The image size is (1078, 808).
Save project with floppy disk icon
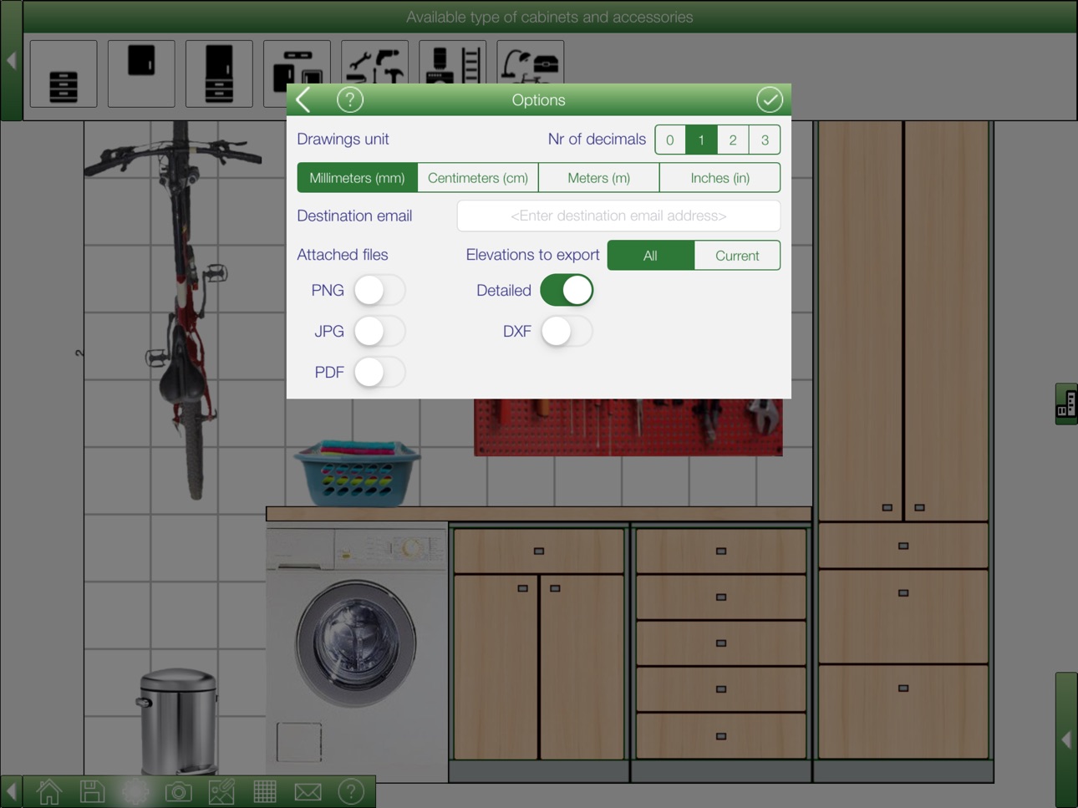(92, 791)
